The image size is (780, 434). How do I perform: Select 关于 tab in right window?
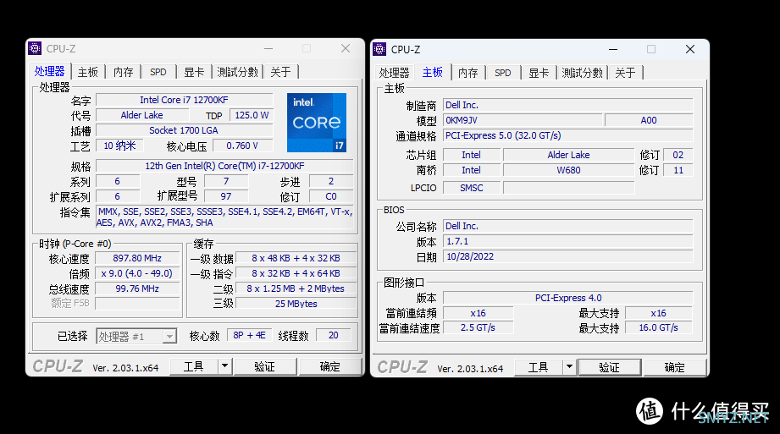625,73
